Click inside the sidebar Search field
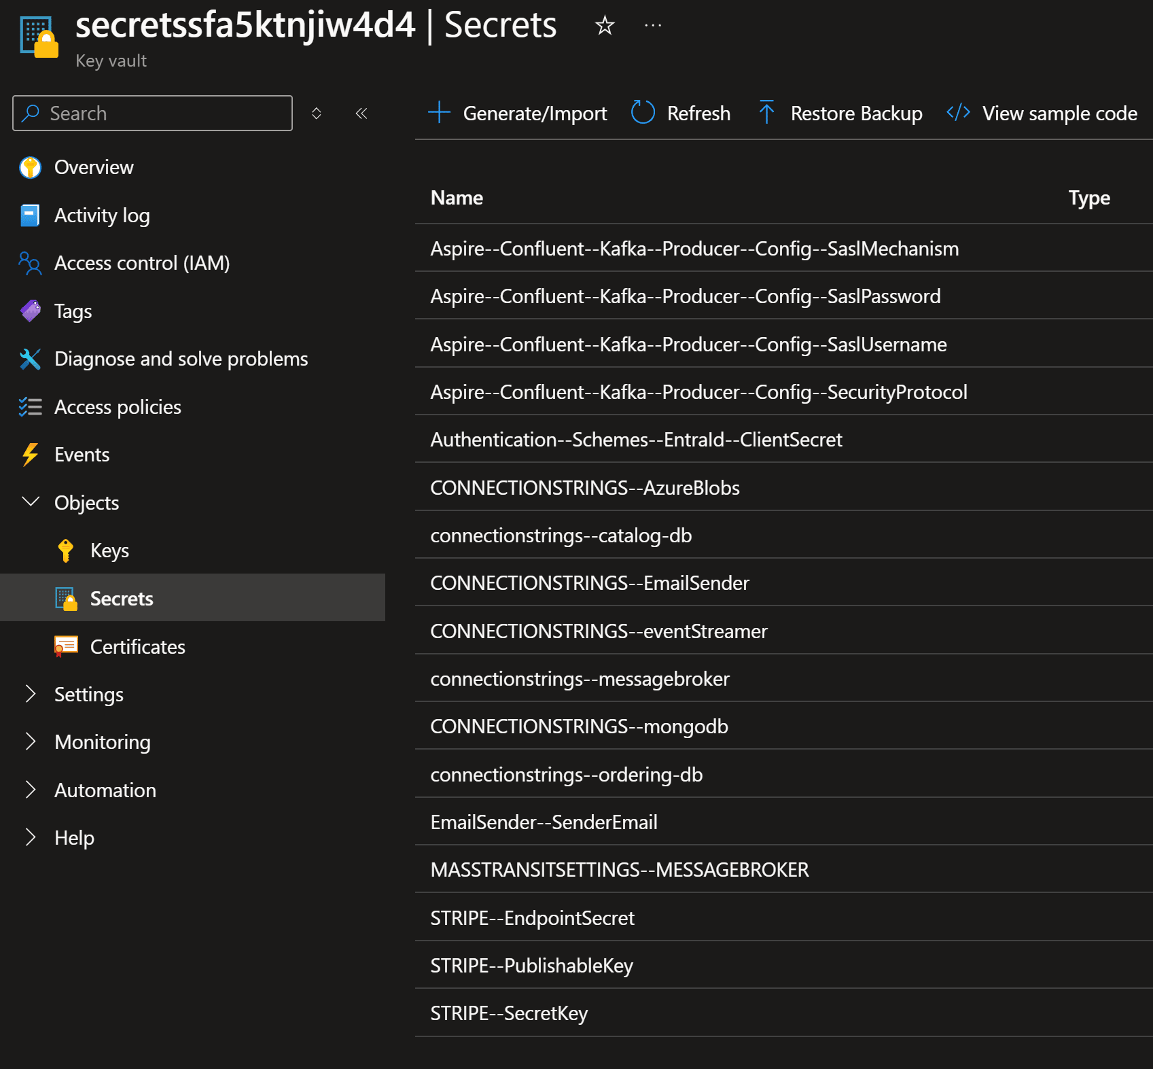This screenshot has height=1069, width=1153. tap(152, 113)
